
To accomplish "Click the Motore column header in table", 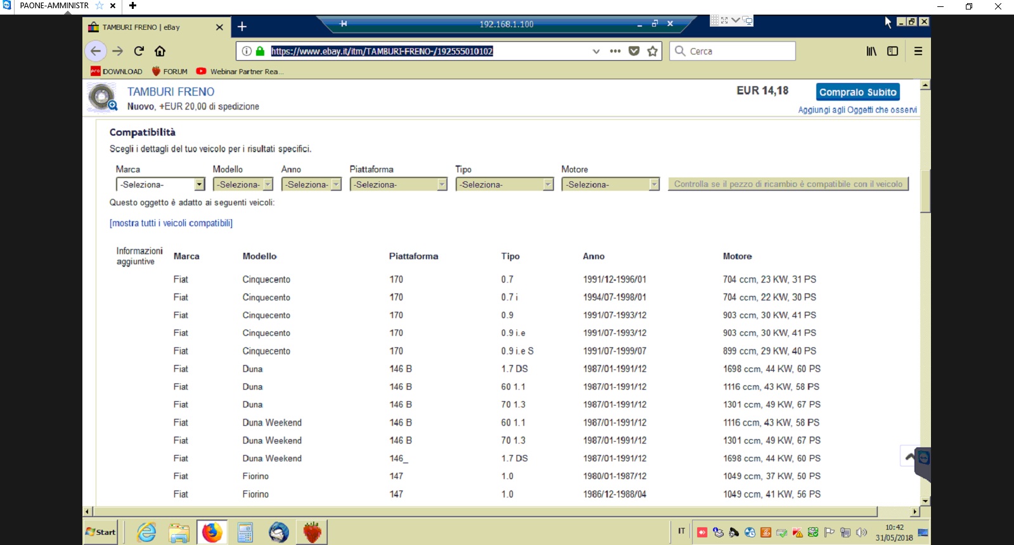I will click(738, 256).
